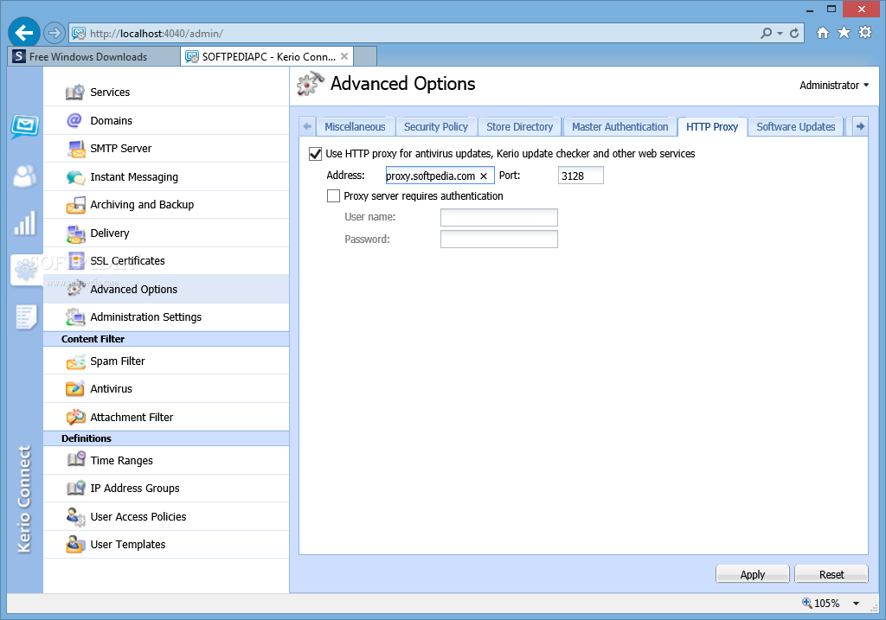Viewport: 886px width, 620px height.
Task: Select Advanced Options in the sidebar
Action: click(166, 289)
